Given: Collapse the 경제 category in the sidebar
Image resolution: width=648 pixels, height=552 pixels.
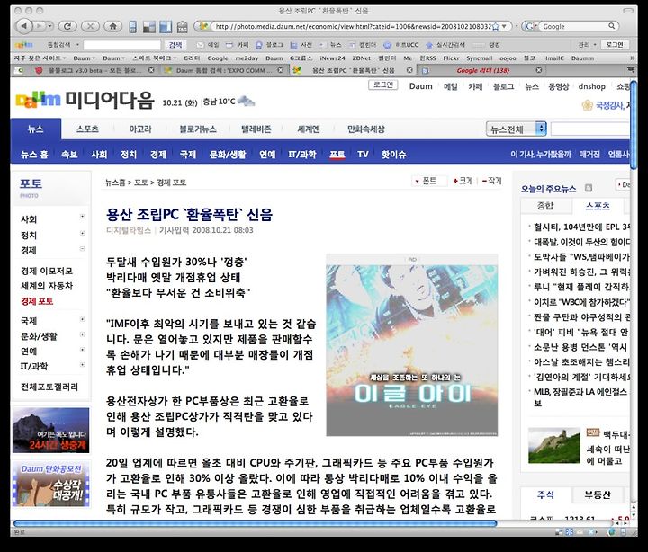Looking at the screenshot, I should (x=82, y=248).
